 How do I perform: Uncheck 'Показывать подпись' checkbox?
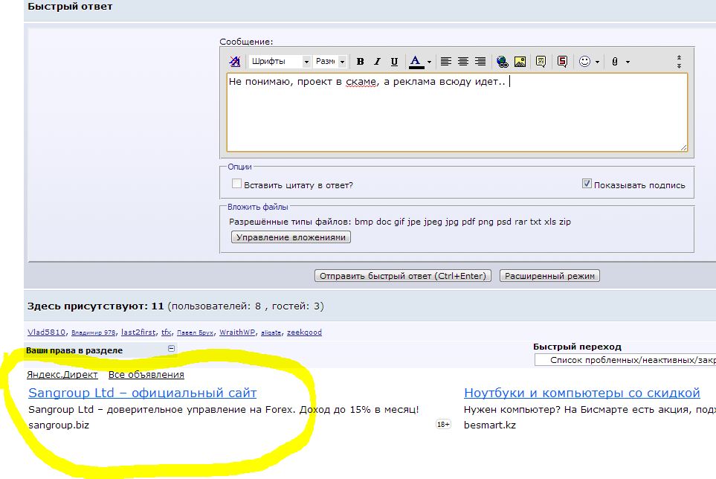[587, 184]
